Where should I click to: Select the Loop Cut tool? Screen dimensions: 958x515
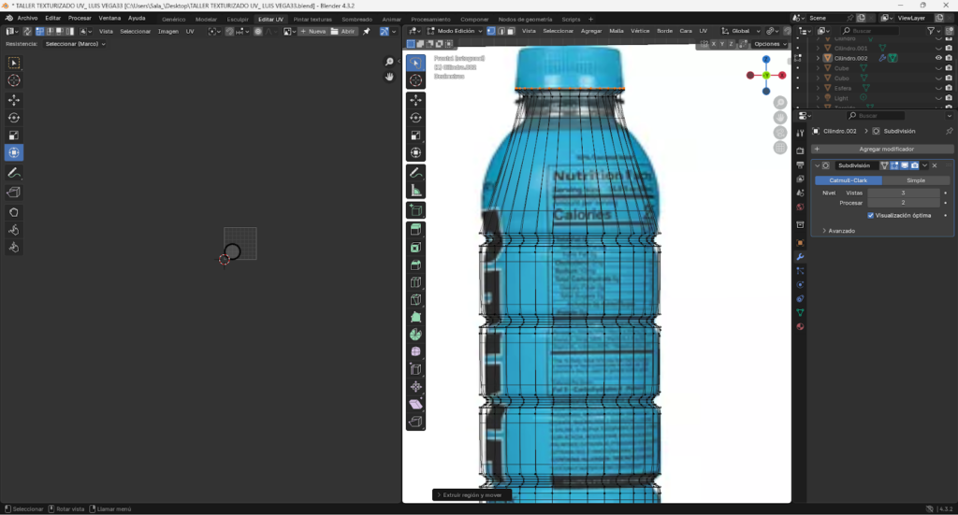click(x=416, y=282)
